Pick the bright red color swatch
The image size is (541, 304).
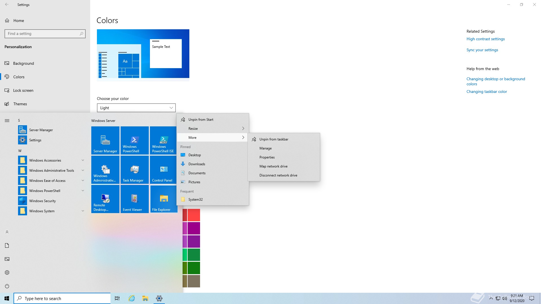(194, 215)
